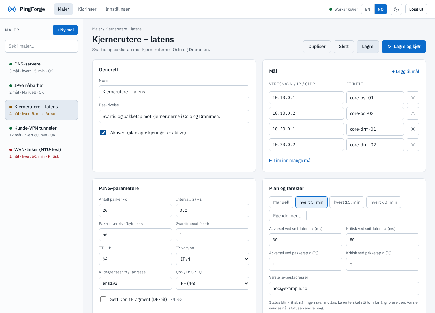Image resolution: width=435 pixels, height=313 pixels.
Task: Remove target core-osl-01
Action: 413,98
